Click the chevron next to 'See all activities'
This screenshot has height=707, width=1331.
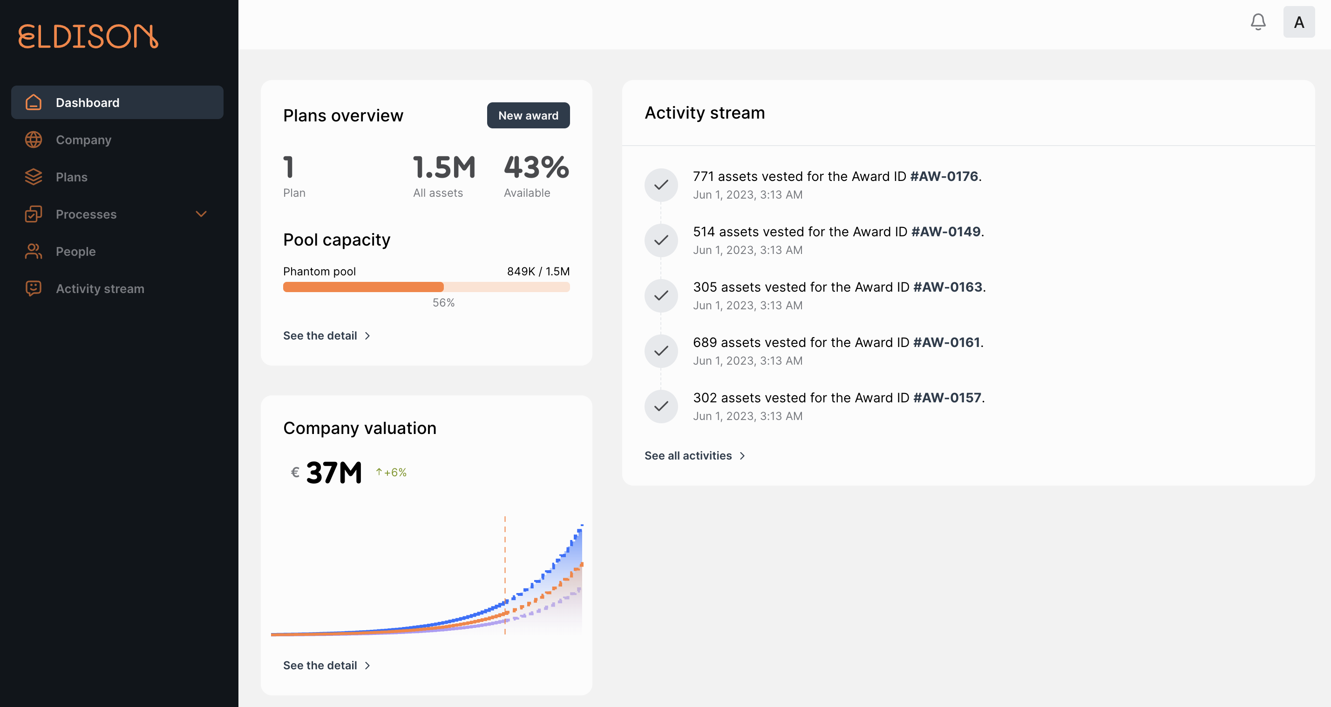click(x=742, y=456)
